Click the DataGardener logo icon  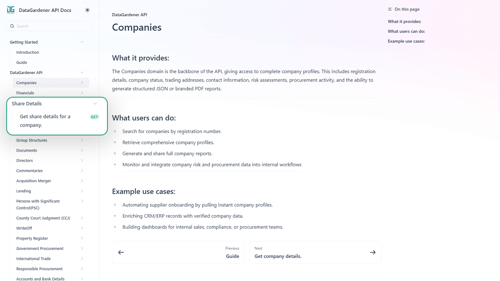(x=11, y=10)
